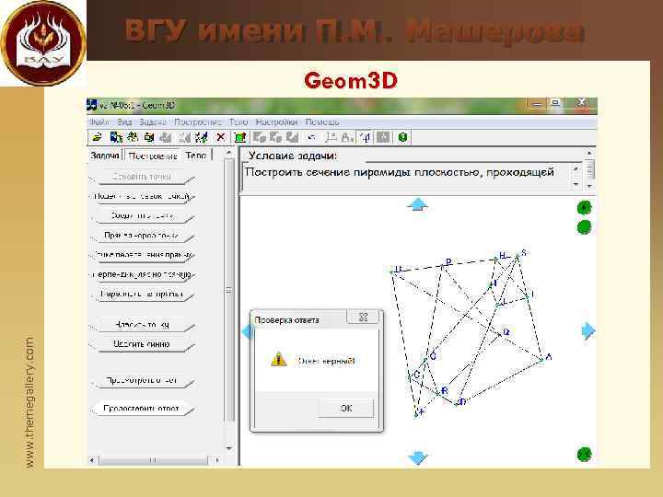This screenshot has height=497, width=663.
Task: Rotate view with the blue left arrow
Action: pos(247,331)
